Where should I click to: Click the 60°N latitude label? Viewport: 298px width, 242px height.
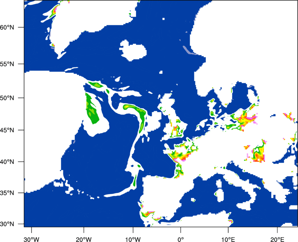pos(7,28)
